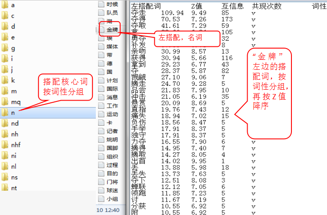Viewport: 327px width, 215px height.
Task: Click the value 9.95 in the 出首 row
Action: 199,161
